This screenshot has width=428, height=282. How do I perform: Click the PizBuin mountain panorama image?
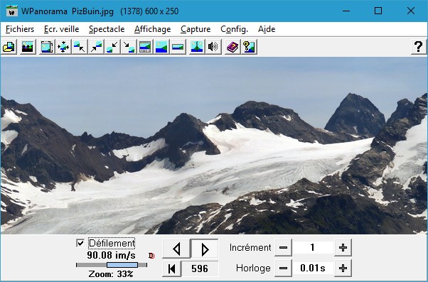pyautogui.click(x=214, y=146)
